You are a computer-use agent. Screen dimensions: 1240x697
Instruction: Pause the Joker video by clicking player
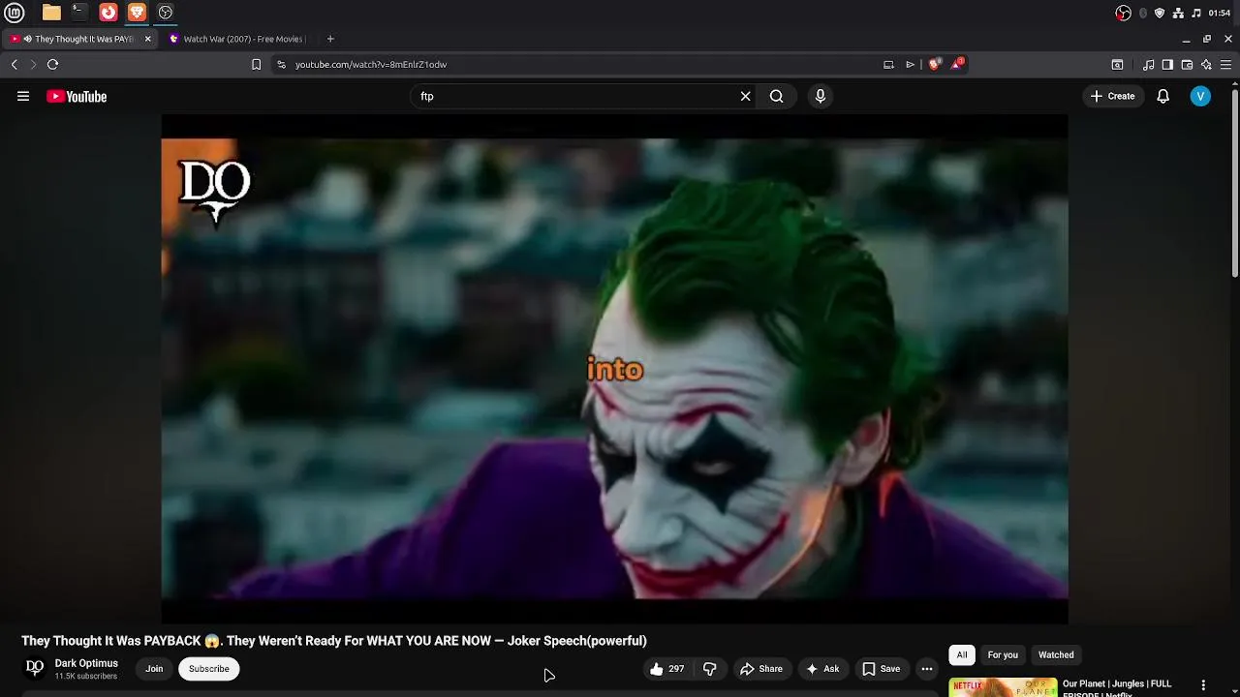pos(614,368)
